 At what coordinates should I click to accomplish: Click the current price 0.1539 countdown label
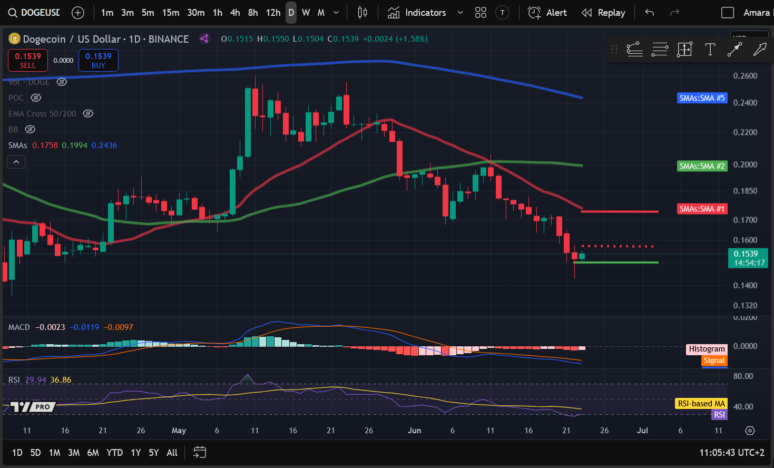(x=748, y=258)
